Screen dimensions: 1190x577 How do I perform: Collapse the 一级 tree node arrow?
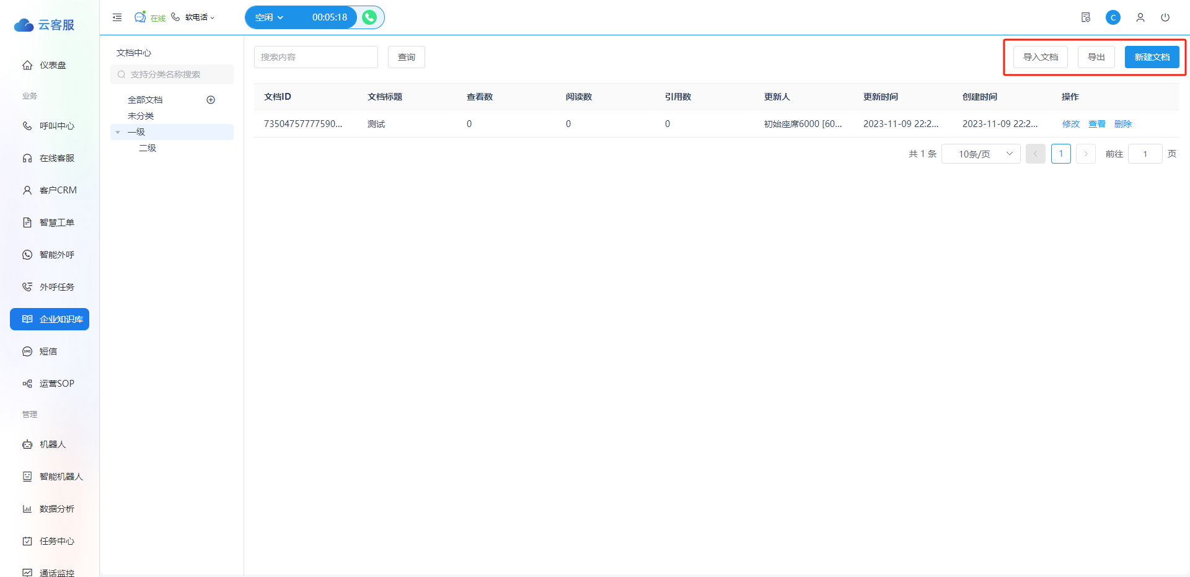[x=118, y=132]
